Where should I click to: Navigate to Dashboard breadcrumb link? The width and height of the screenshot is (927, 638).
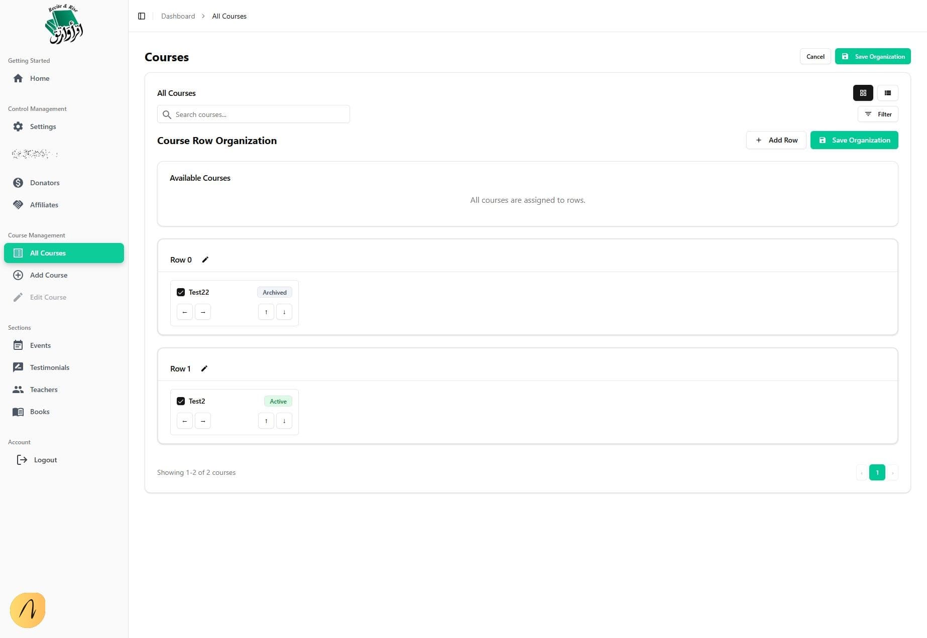coord(178,16)
